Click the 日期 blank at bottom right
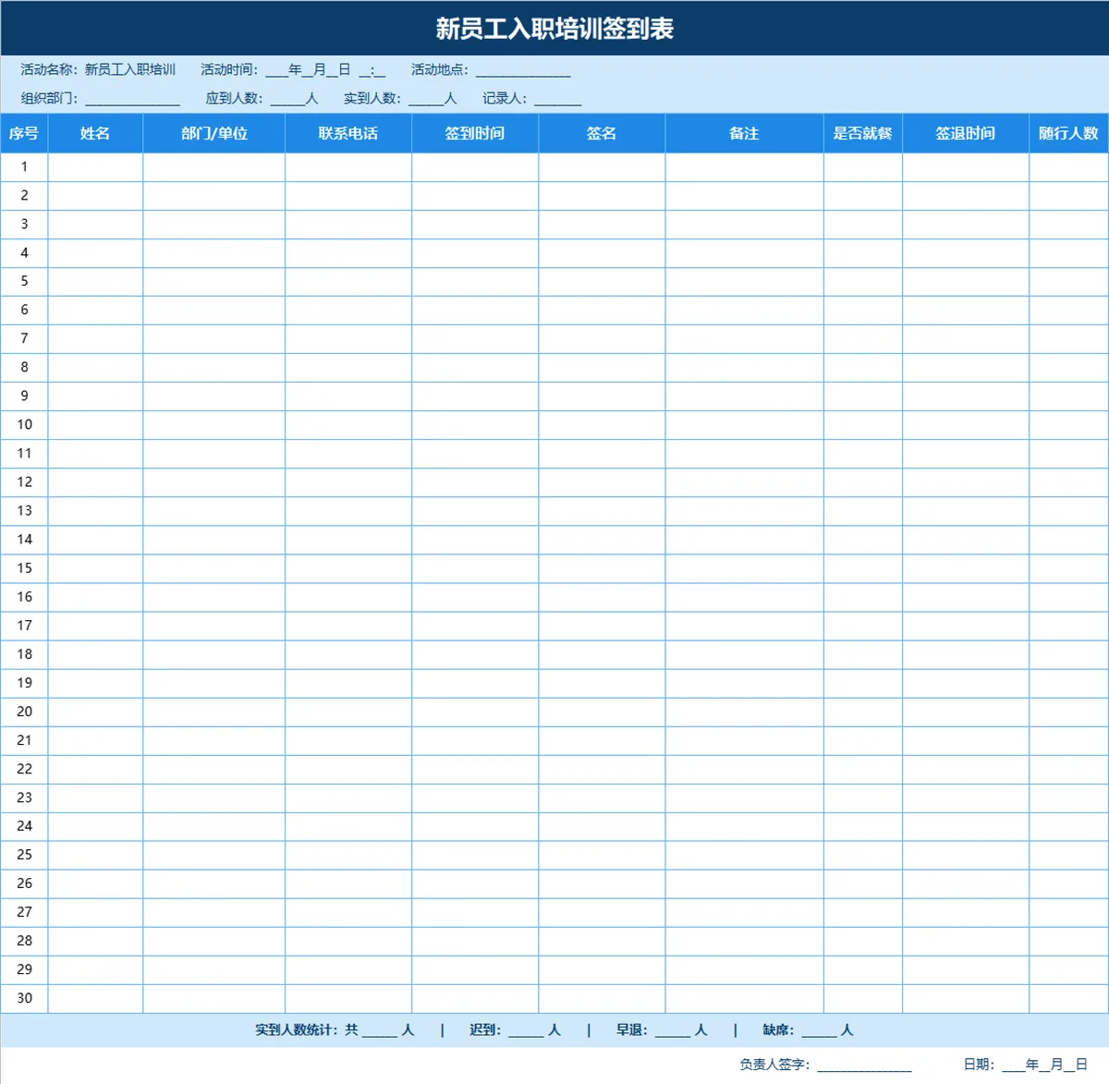Viewport: 1109px width, 1084px height. (x=1045, y=1066)
